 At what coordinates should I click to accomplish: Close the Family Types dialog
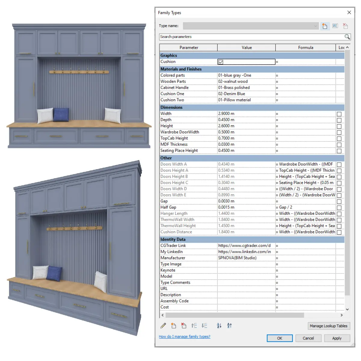349,12
